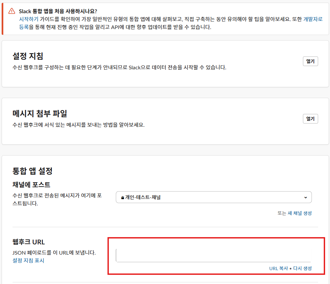The image size is (330, 284).
Task: Copy the webhook URL with URL 복사
Action: [279, 268]
